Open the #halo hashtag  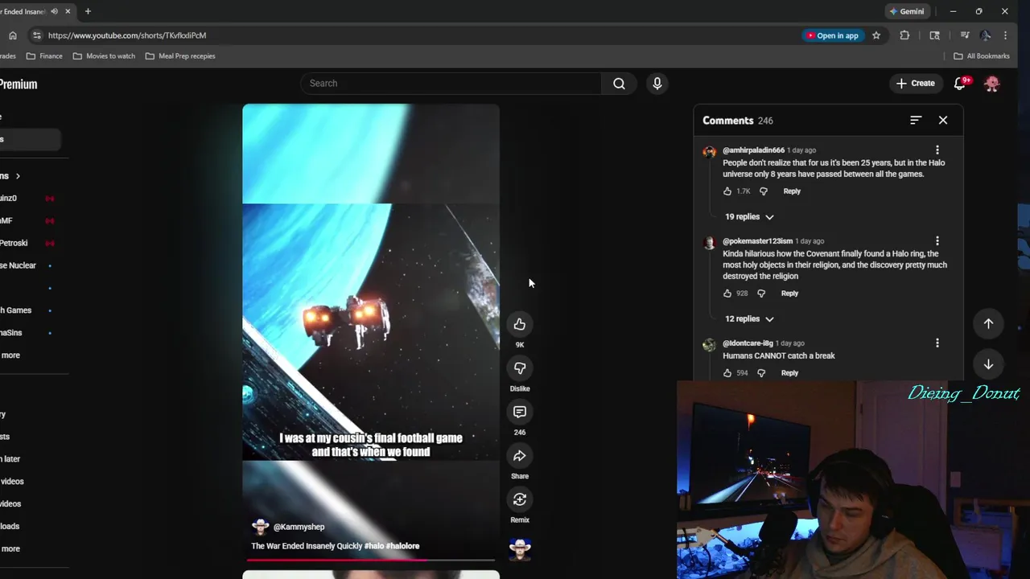pyautogui.click(x=373, y=546)
